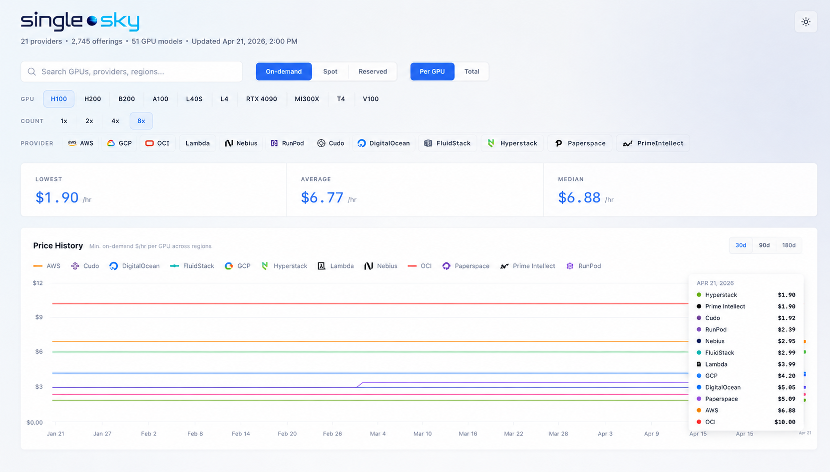Image resolution: width=830 pixels, height=472 pixels.
Task: Click the search magnifier icon
Action: (x=32, y=72)
